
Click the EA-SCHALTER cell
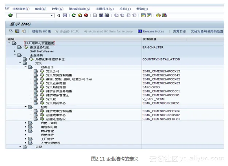coord(153,47)
